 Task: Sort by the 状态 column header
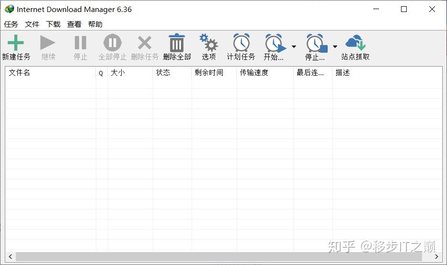[172, 73]
